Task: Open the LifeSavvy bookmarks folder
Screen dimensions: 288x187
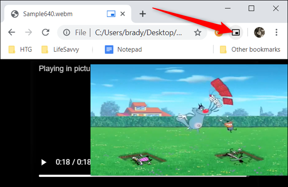Action: (60, 50)
